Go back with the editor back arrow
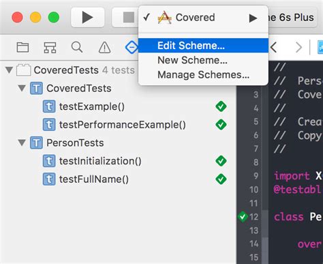This screenshot has height=264, width=323. coord(274,48)
